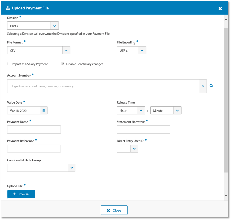Open the Direct Entry User ID dropdown
Screen dimensions: 231x220
click(134, 149)
